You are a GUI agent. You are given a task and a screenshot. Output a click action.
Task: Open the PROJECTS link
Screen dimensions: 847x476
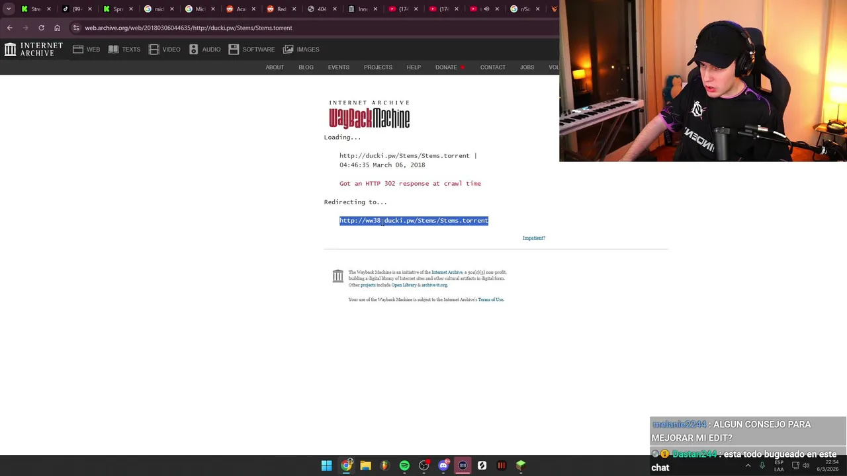point(378,67)
